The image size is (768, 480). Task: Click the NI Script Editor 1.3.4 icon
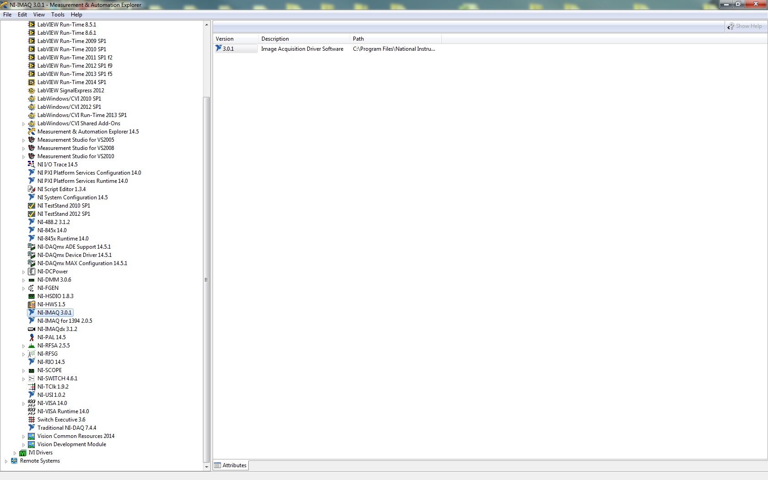point(32,189)
